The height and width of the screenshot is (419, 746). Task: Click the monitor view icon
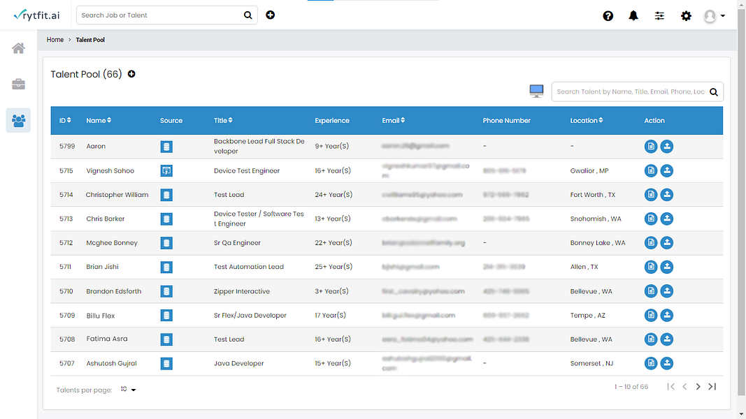[537, 91]
